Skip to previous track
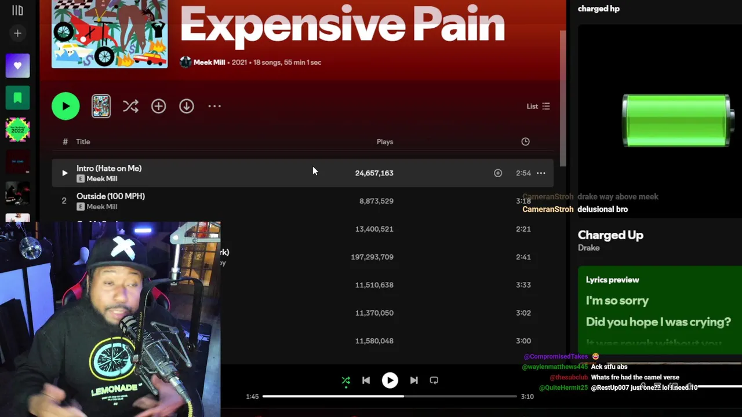 [x=366, y=381]
